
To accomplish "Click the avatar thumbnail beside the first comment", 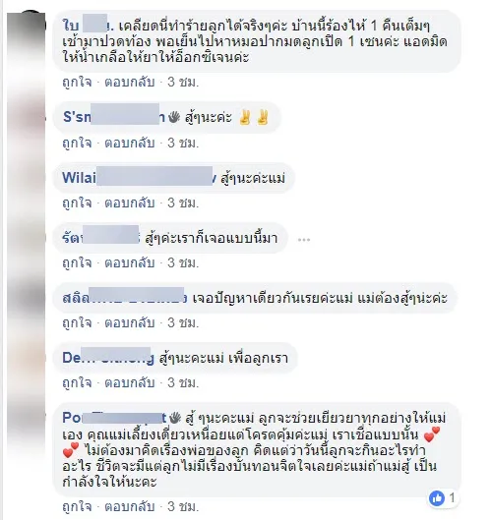I will point(27,31).
